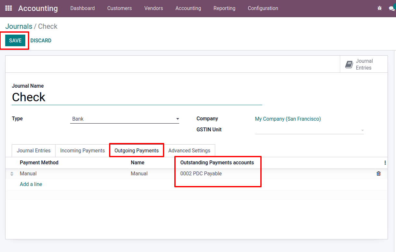Image resolution: width=396 pixels, height=252 pixels.
Task: Delete the Manual payment line with trash icon
Action: [378, 173]
